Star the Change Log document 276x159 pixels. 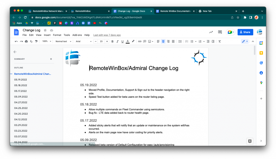(45, 30)
